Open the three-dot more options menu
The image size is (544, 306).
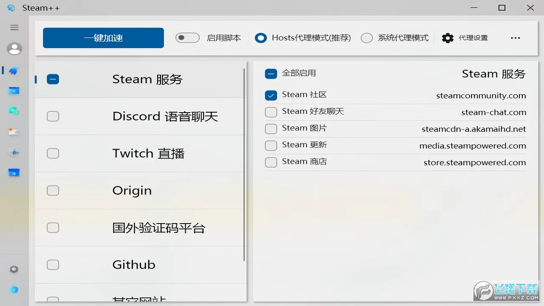tap(515, 38)
